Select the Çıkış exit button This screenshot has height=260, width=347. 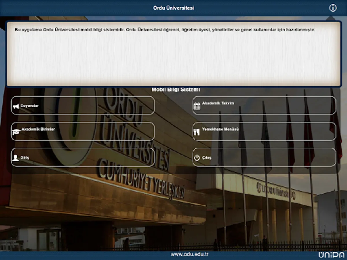tap(264, 157)
